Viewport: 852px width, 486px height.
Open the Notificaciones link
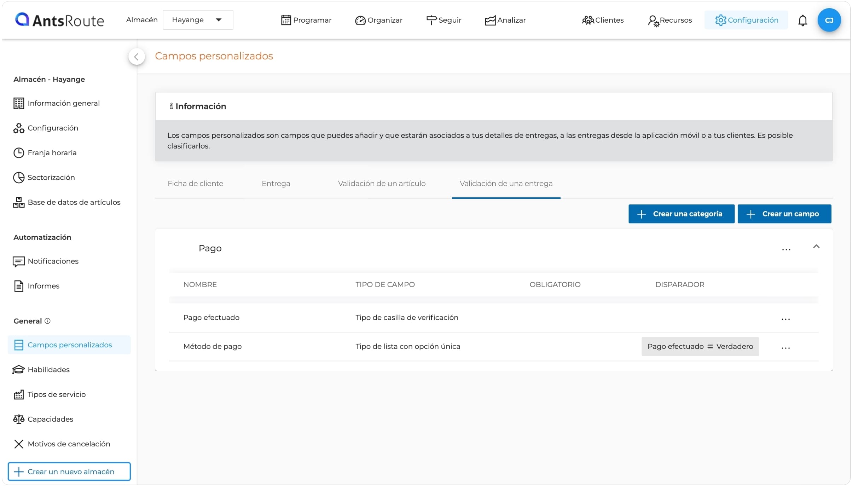point(53,261)
